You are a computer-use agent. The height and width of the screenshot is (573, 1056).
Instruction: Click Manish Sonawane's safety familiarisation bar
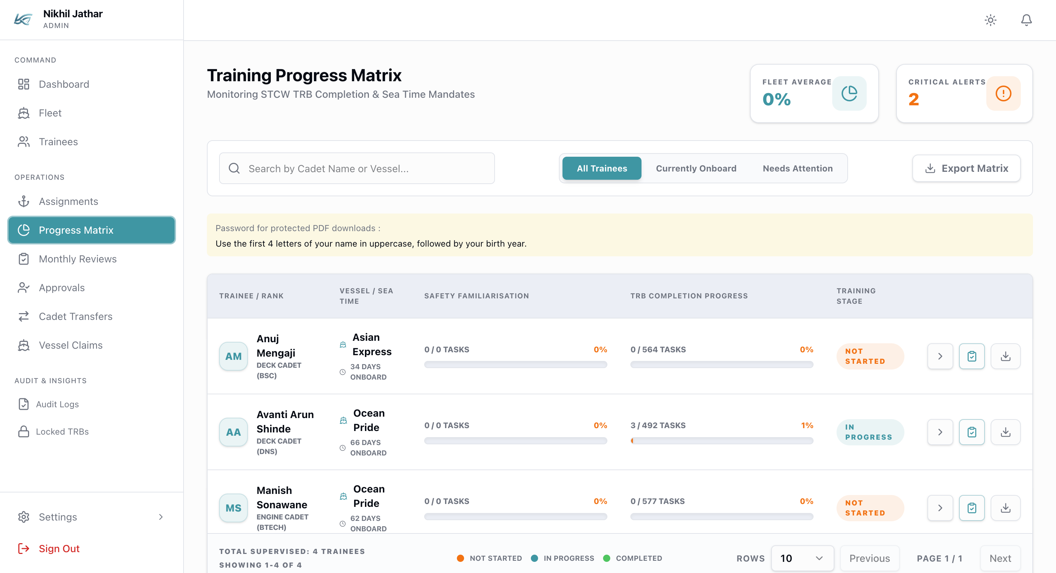pos(515,517)
